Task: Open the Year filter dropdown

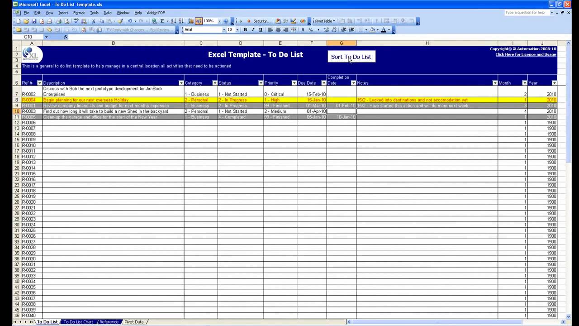Action: click(554, 83)
